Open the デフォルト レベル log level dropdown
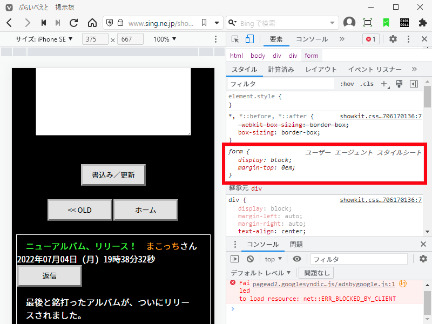Screen dimensions: 432x324 click(261, 273)
